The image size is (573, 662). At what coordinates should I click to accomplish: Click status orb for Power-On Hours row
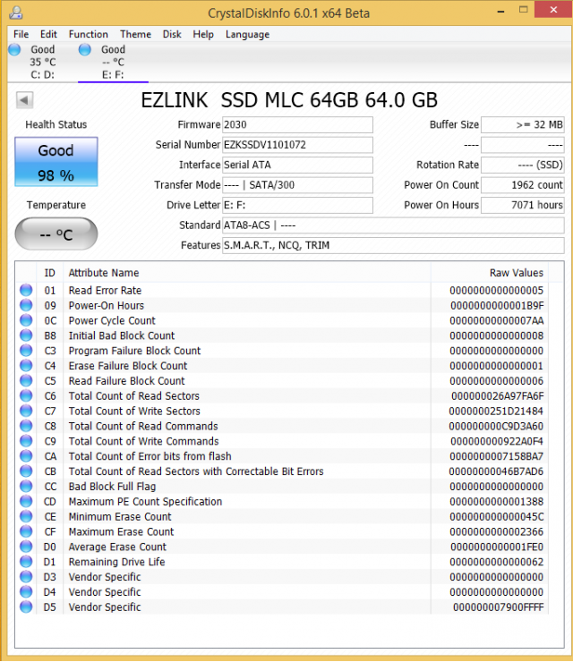pos(26,305)
